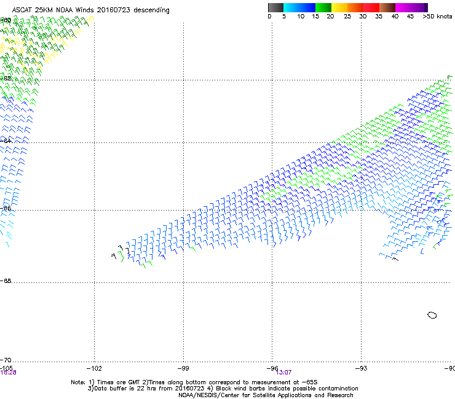Click the orange 25-30 knots color segment
This screenshot has height=399, width=455.
(355, 7)
